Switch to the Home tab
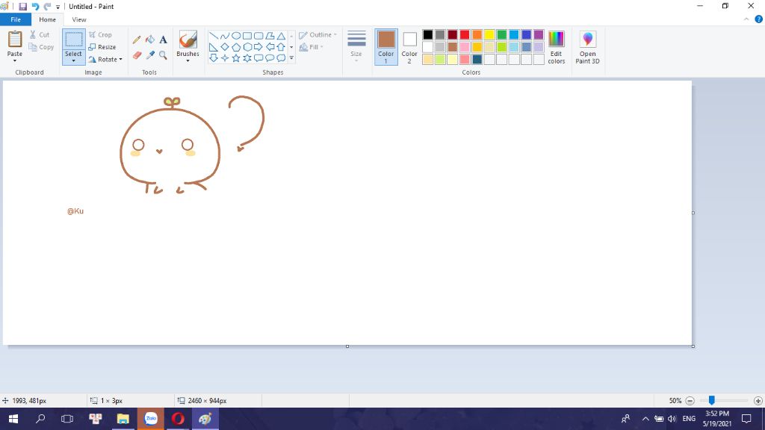This screenshot has width=765, height=430. [47, 19]
